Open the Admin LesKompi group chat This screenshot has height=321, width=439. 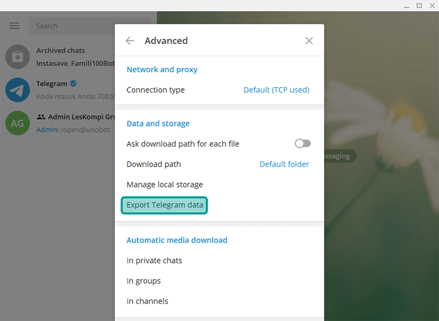58,123
